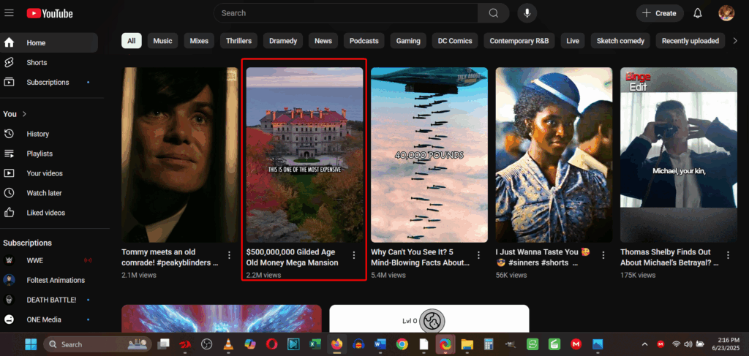Select the Recently uploaded chip

point(690,40)
